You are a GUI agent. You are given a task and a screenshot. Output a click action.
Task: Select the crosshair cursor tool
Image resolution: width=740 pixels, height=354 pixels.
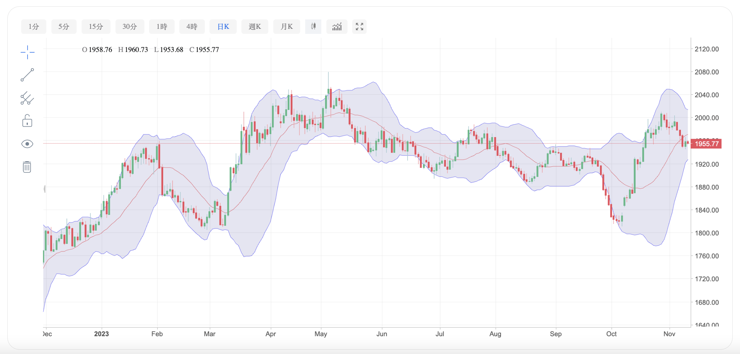(x=27, y=52)
